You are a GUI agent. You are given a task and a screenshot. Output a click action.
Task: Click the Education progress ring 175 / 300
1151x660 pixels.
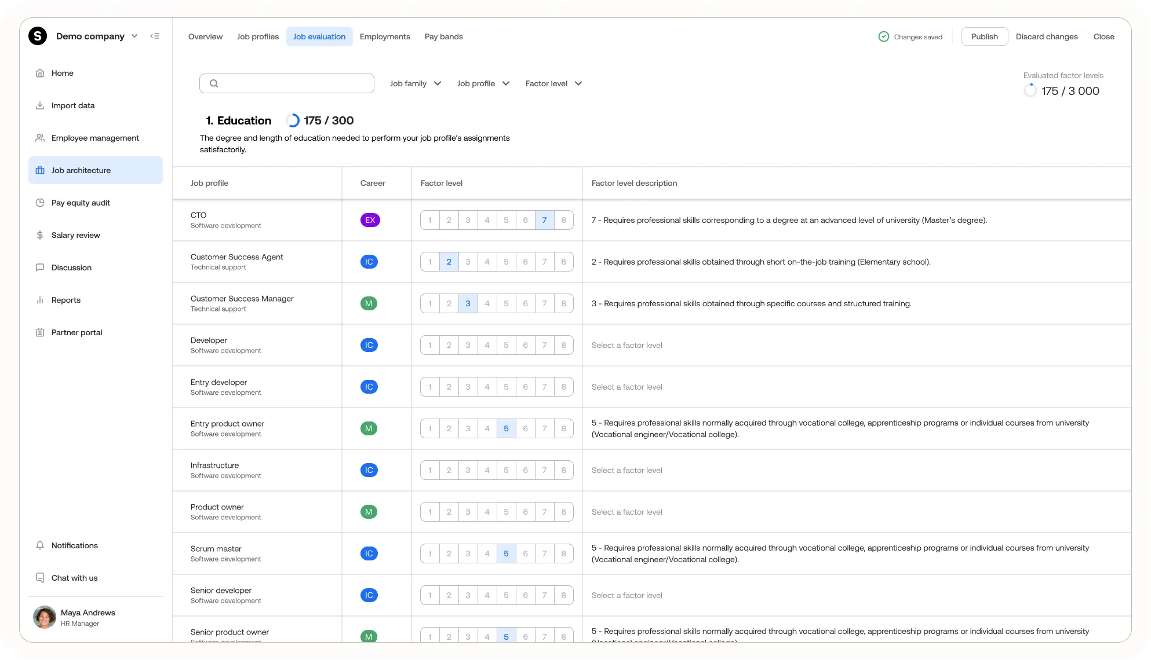(293, 120)
